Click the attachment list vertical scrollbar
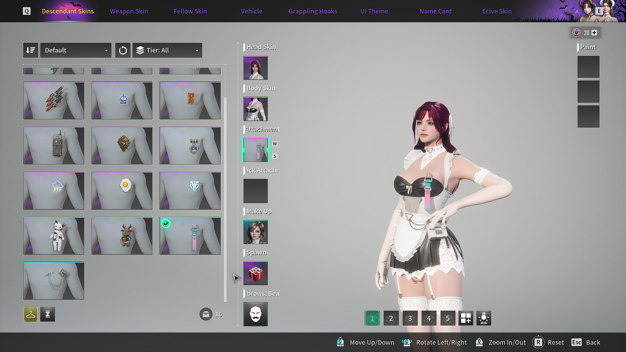Image resolution: width=626 pixels, height=352 pixels. [225, 199]
